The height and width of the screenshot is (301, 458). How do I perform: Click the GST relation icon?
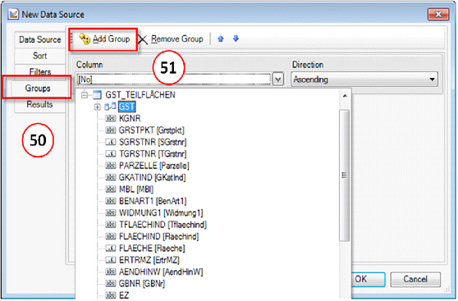(x=110, y=107)
